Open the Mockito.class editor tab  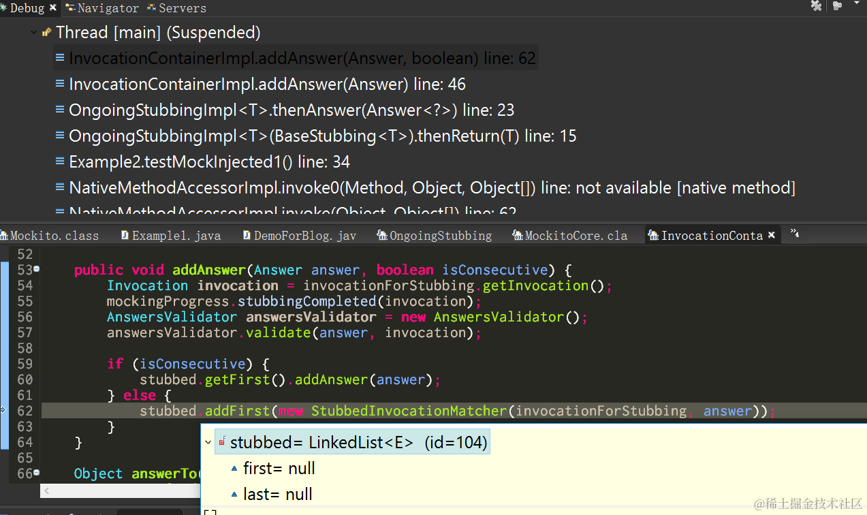coord(50,236)
